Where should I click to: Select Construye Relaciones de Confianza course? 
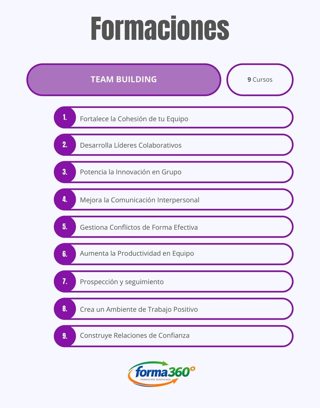pyautogui.click(x=135, y=335)
